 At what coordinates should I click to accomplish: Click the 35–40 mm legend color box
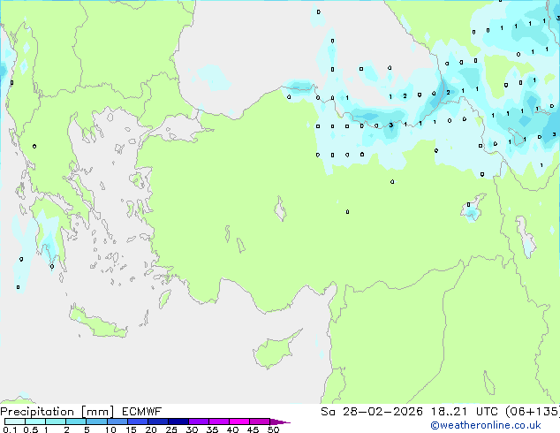219,422
